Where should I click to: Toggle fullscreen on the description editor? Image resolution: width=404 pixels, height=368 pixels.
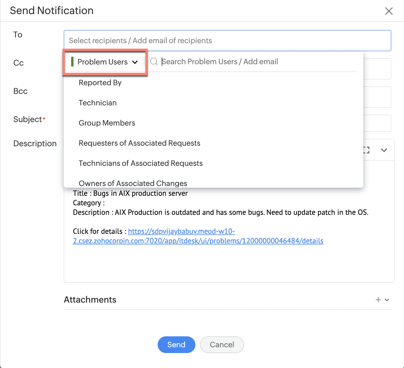click(x=366, y=150)
